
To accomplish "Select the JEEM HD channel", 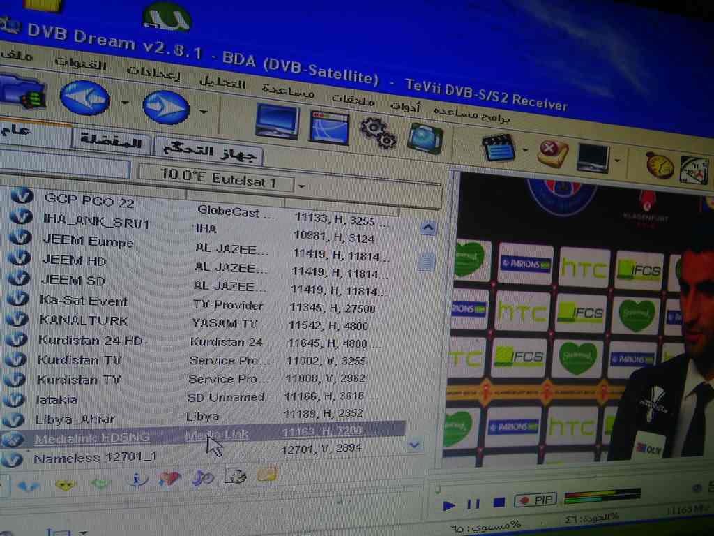I will pyautogui.click(x=74, y=260).
